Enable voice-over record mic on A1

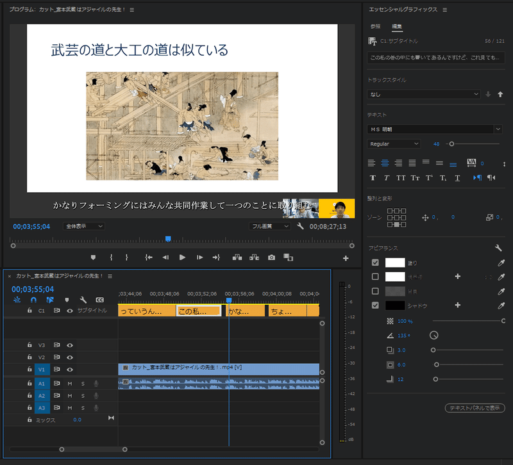[x=96, y=383]
